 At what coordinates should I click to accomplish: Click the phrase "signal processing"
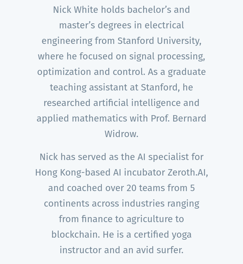tap(166, 56)
